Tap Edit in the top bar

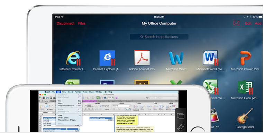click(248, 23)
